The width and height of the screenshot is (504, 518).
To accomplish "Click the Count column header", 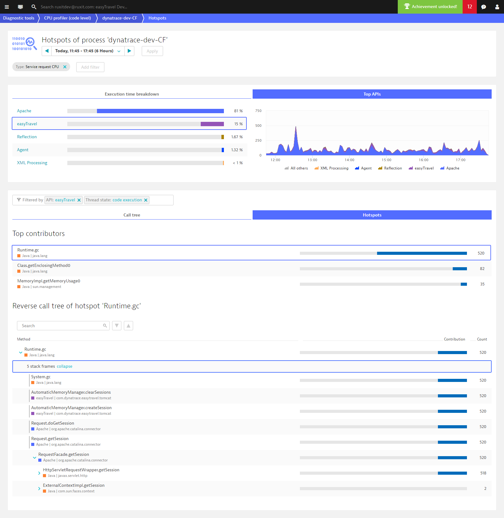I will click(482, 339).
